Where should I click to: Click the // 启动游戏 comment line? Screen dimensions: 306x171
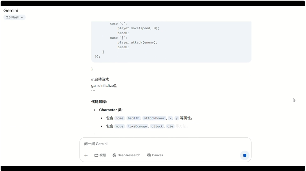[x=100, y=79]
